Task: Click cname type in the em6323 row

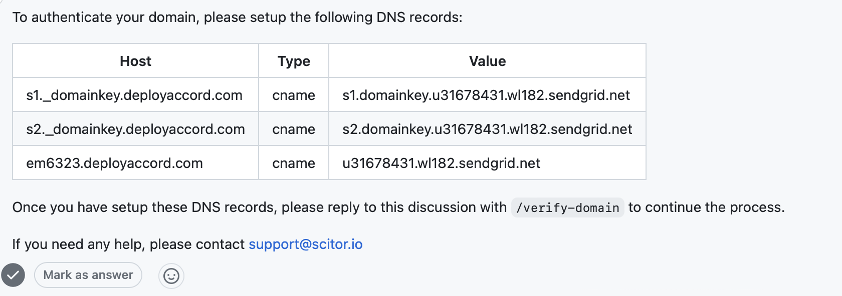Action: pos(294,163)
